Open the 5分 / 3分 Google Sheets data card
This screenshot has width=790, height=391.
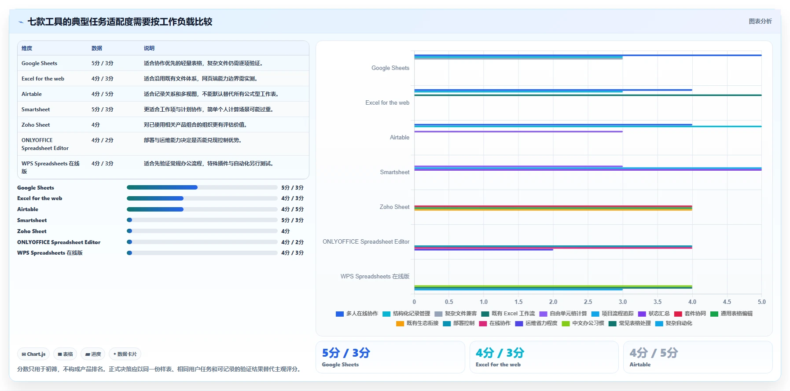coord(390,357)
